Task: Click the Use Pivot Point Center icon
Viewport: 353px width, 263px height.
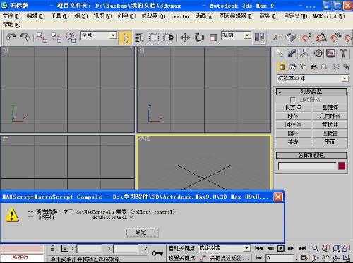Action: pyautogui.click(x=259, y=37)
